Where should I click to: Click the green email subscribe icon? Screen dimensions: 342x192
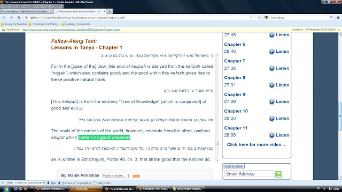pos(278,174)
